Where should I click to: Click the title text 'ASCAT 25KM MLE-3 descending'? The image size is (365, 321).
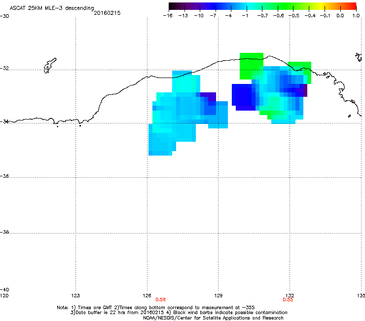point(52,8)
